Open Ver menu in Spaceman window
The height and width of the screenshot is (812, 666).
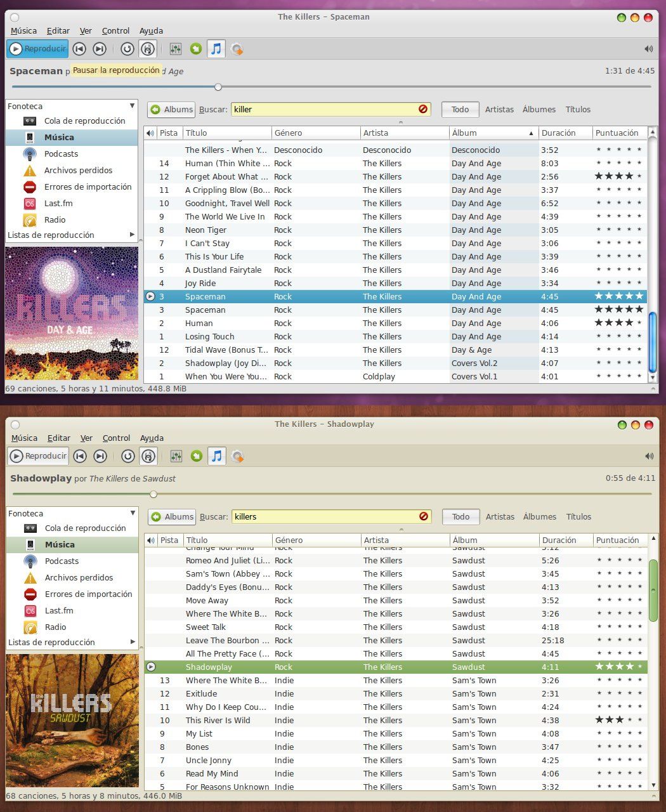click(86, 30)
